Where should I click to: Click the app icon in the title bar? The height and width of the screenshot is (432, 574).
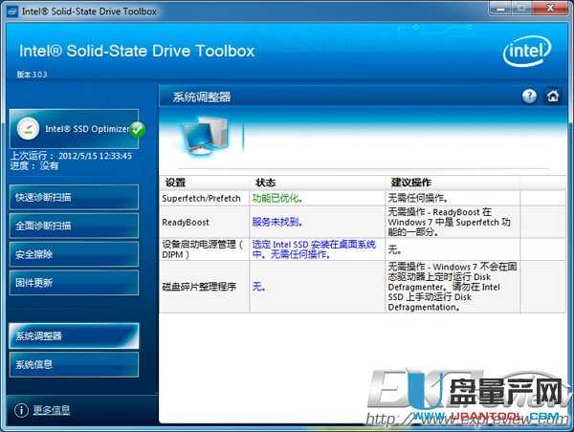11,10
